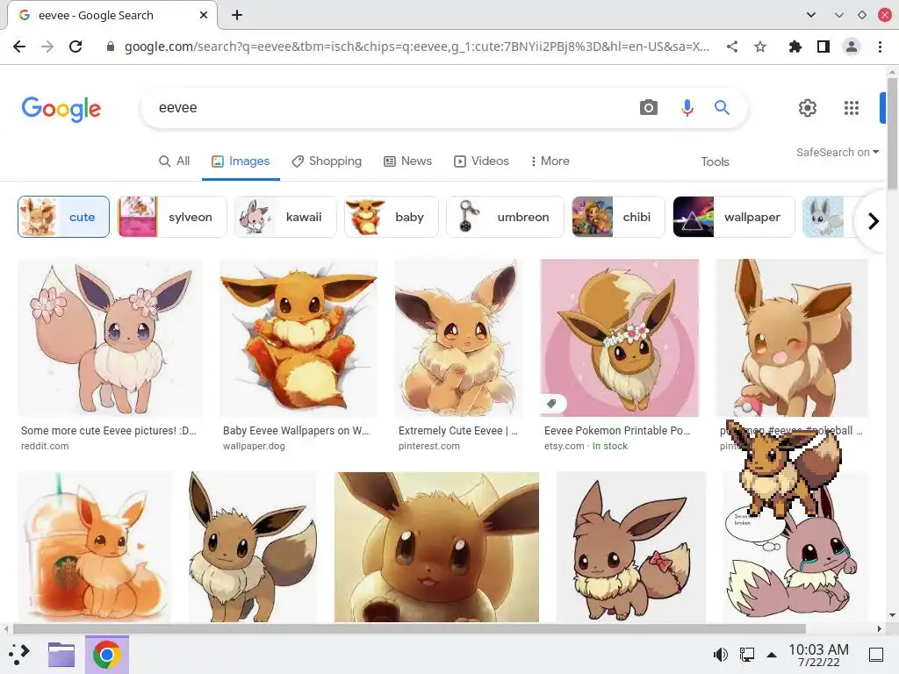
Task: Switch to News results
Action: click(407, 161)
